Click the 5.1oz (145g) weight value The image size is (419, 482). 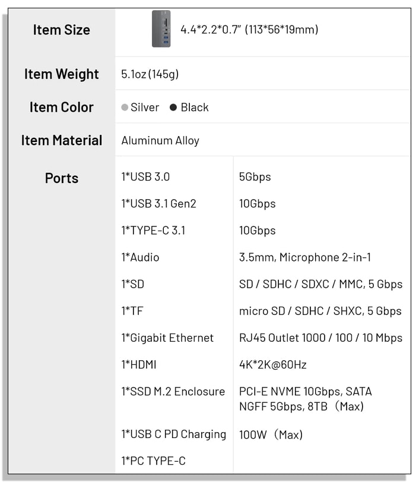click(150, 74)
